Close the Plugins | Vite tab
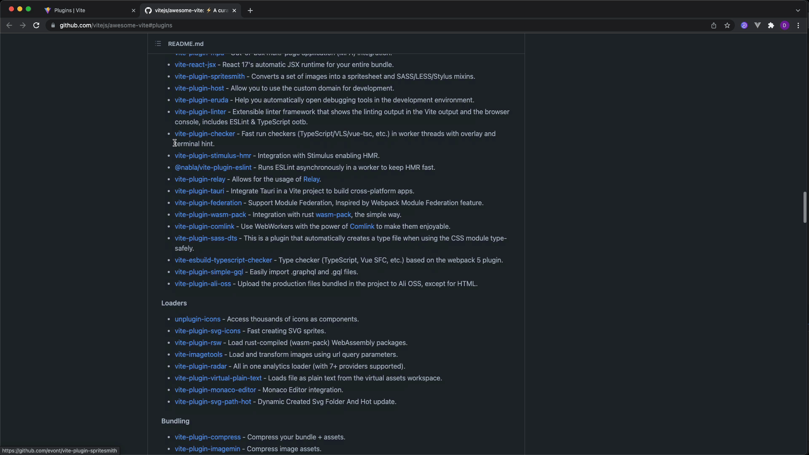 (134, 11)
